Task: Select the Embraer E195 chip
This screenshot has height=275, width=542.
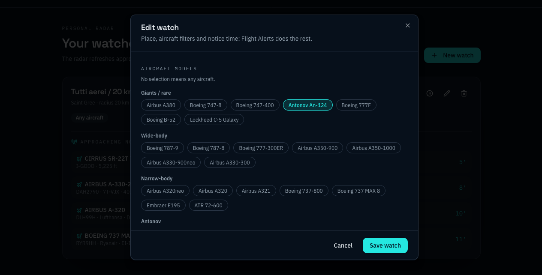Action: click(163, 205)
